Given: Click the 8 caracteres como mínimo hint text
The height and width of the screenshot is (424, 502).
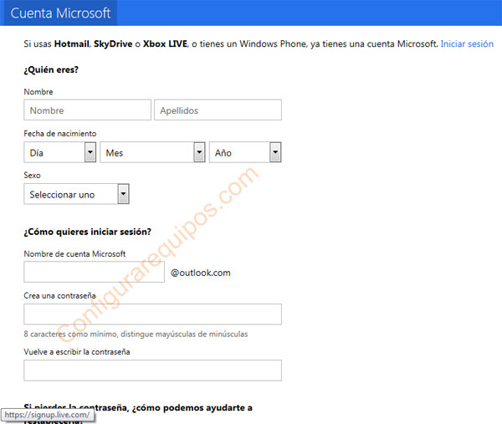Looking at the screenshot, I should (x=136, y=334).
